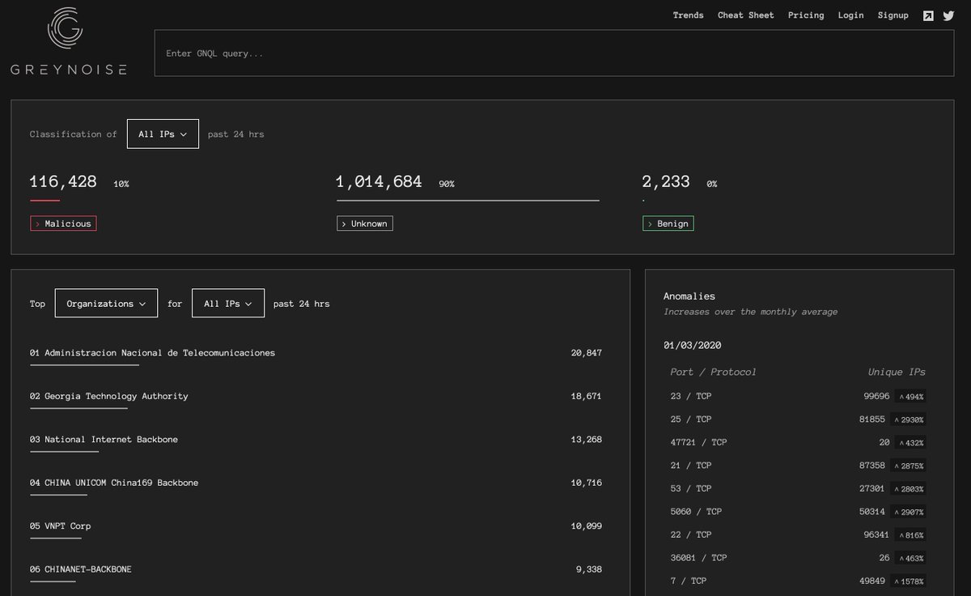Click the Login link
The height and width of the screenshot is (596, 971).
850,15
